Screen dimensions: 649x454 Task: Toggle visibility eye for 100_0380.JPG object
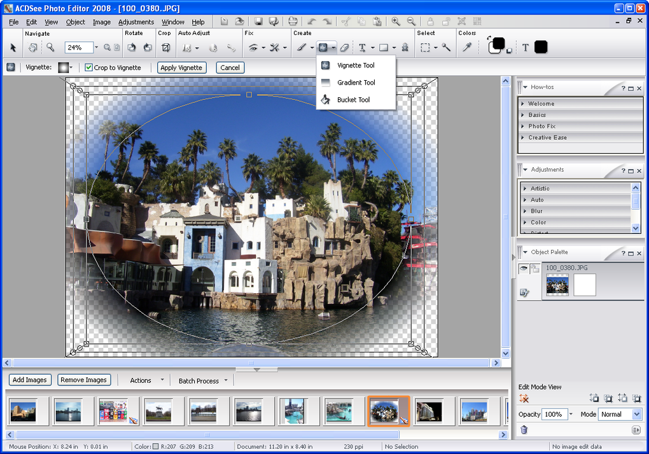524,269
